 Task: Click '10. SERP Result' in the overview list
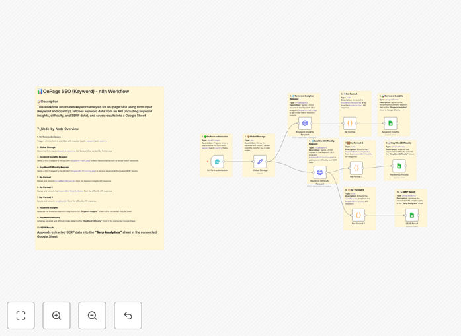pos(45,228)
